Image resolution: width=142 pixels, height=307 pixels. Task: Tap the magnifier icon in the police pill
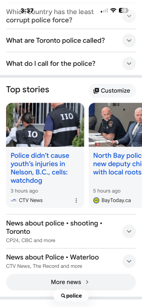pyautogui.click(x=63, y=296)
